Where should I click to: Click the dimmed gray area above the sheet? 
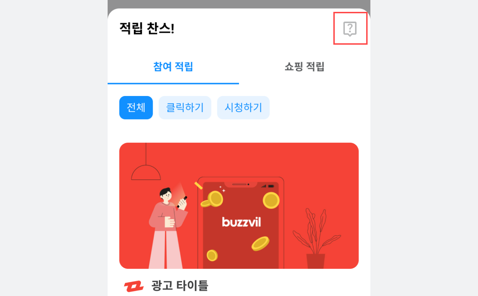point(239,4)
